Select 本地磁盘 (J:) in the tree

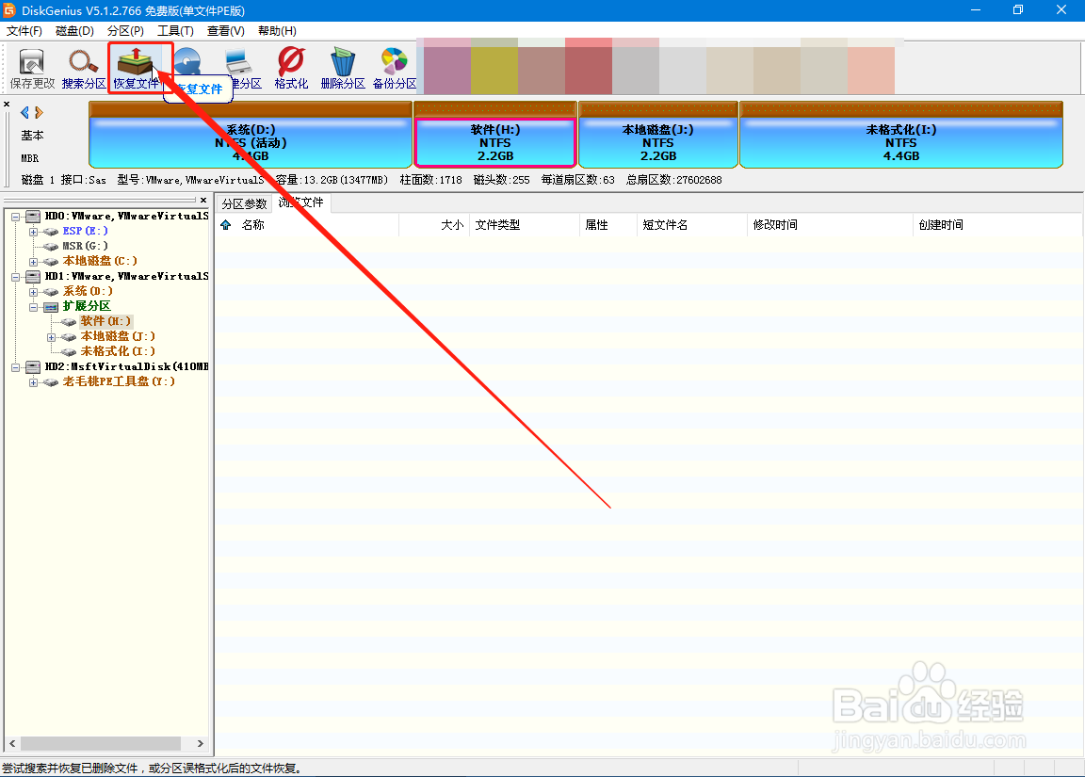[118, 336]
